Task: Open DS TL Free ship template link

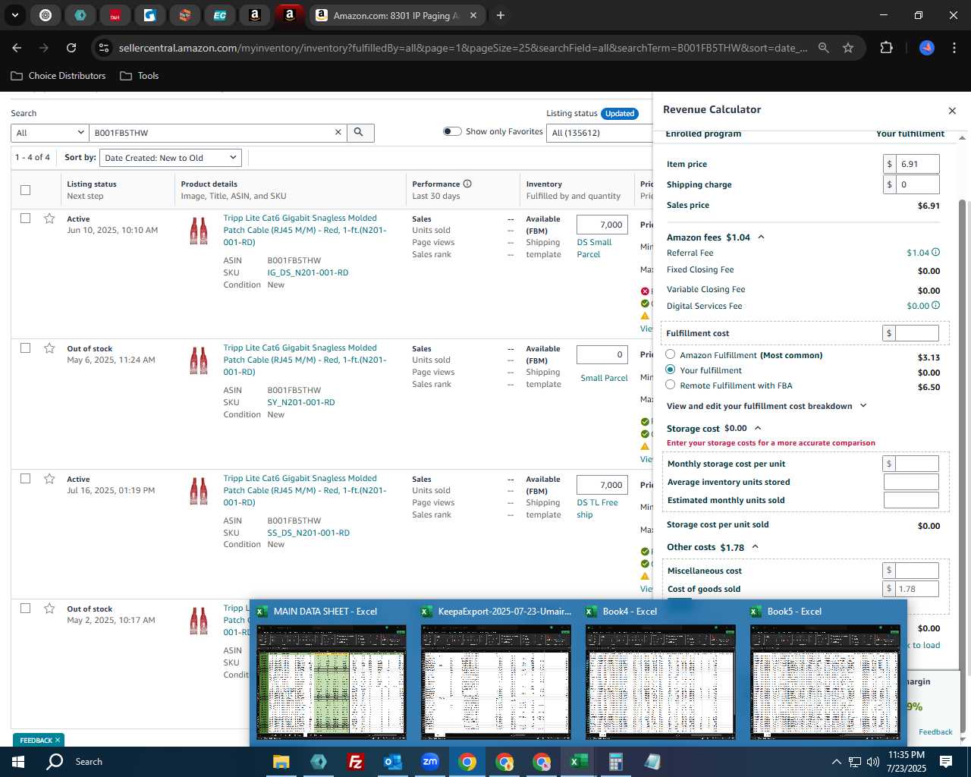Action: (x=597, y=508)
